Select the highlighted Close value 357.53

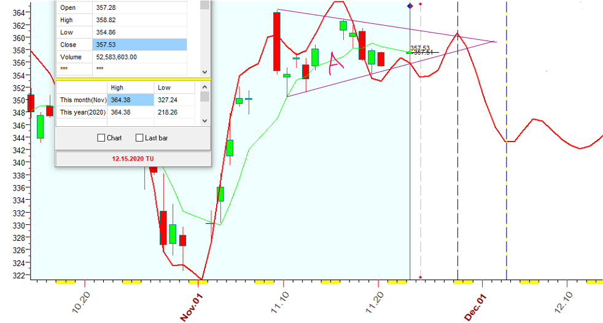(139, 45)
